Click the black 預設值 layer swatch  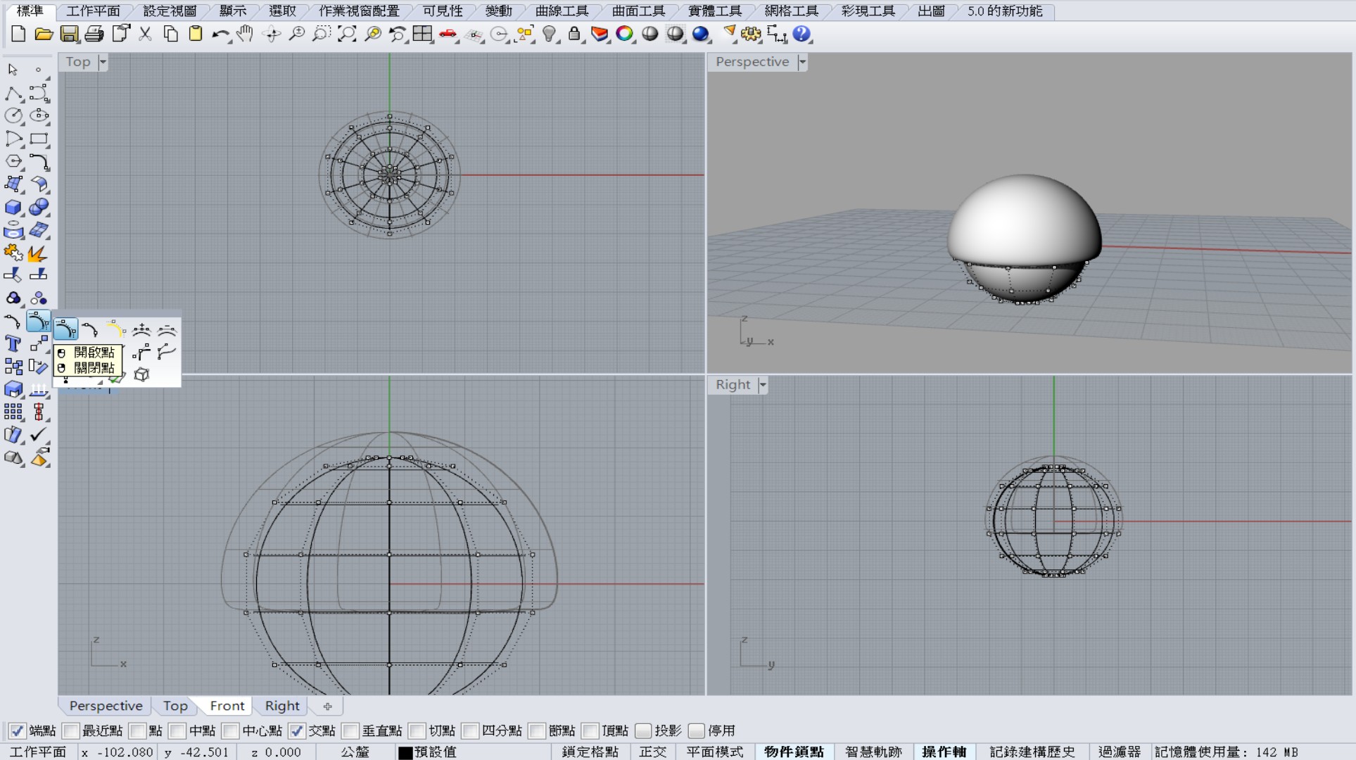point(405,752)
